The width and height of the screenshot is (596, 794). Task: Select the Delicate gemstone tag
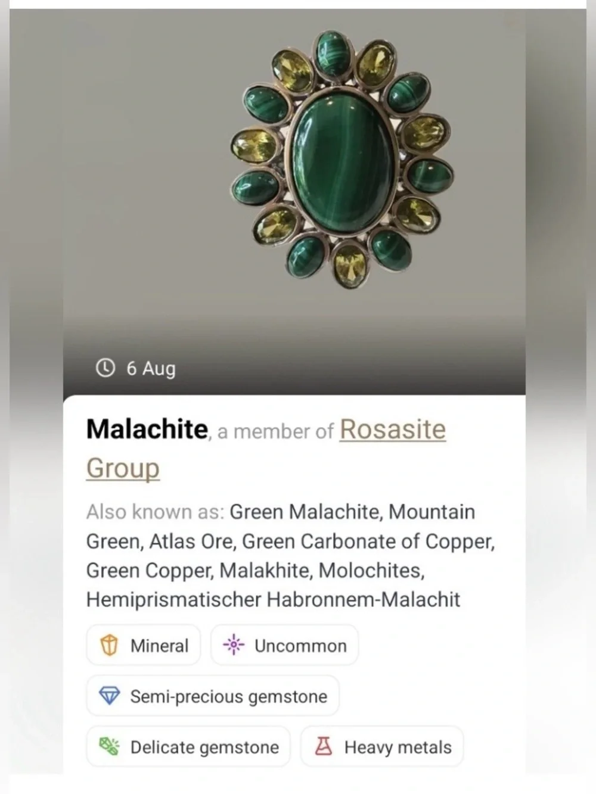tap(189, 746)
